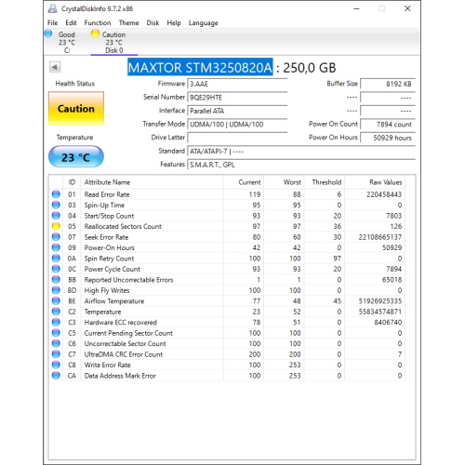Click the yellow Caution health status button
Image resolution: width=465 pixels, height=465 pixels.
click(76, 108)
